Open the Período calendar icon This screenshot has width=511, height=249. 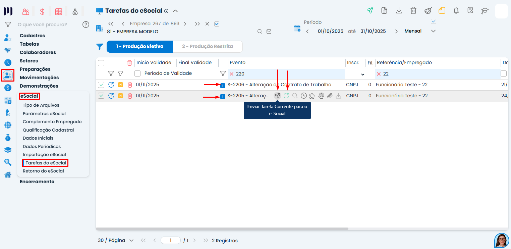point(297,28)
